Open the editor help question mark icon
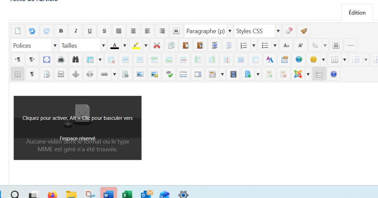378x198 pixels. tap(333, 74)
